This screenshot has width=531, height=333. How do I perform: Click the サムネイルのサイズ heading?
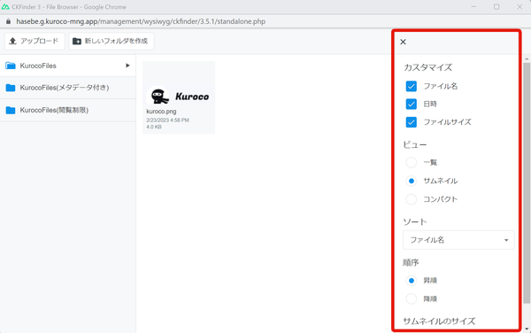(439, 321)
